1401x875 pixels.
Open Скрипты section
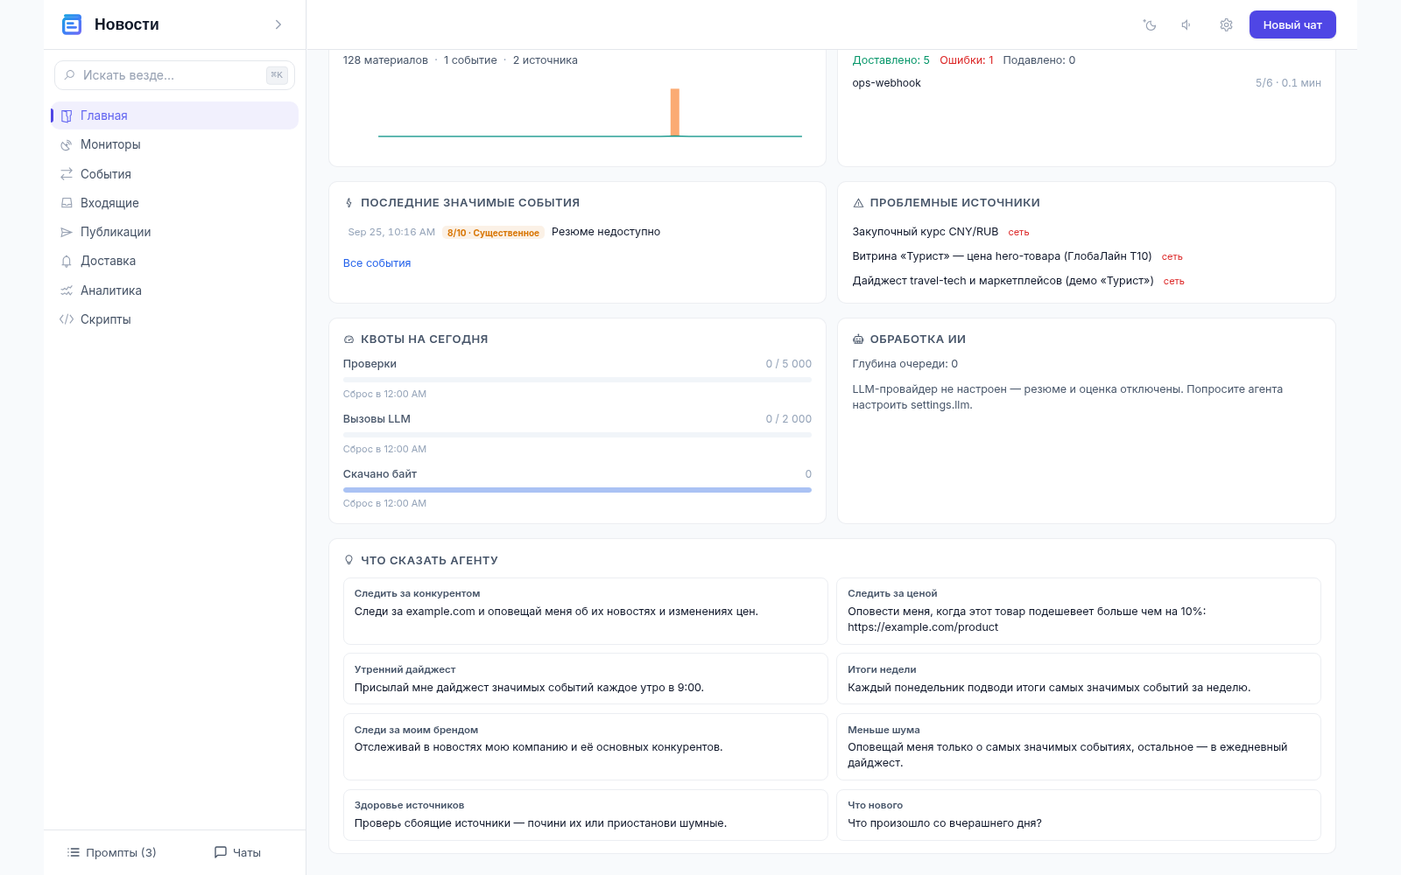[174, 319]
